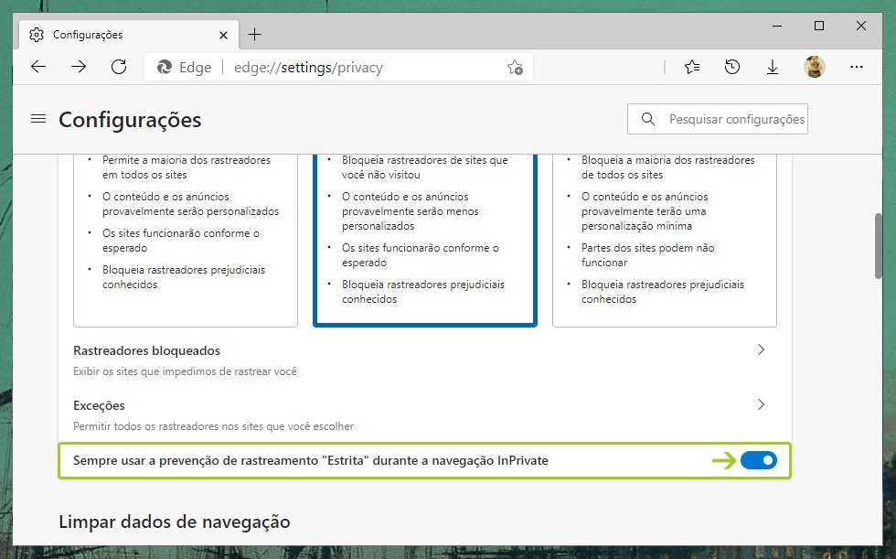
Task: Select card with 'Bloqueia a maioria dos rastreadores'
Action: 665,240
